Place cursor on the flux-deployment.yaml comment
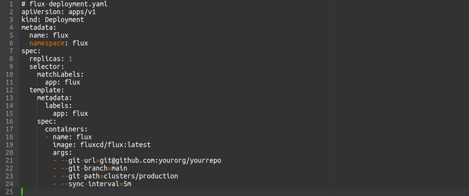 [68, 4]
